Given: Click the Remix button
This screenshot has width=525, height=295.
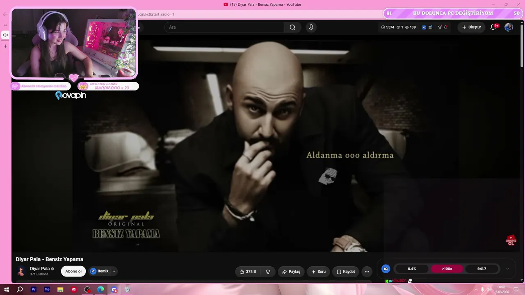Looking at the screenshot, I should click(x=100, y=271).
